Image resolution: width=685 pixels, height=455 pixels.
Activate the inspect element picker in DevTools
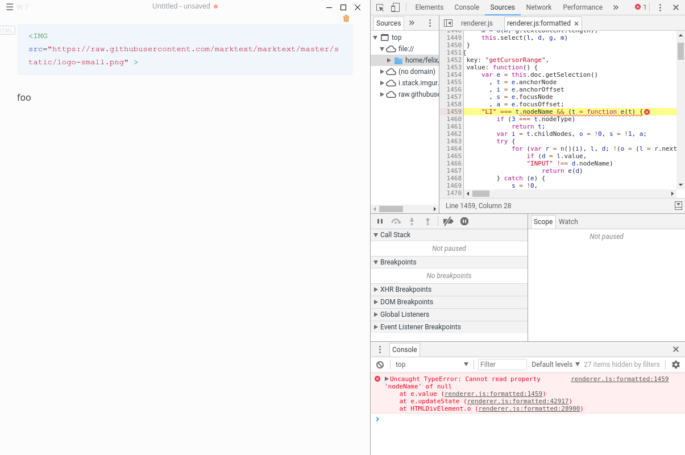click(380, 7)
